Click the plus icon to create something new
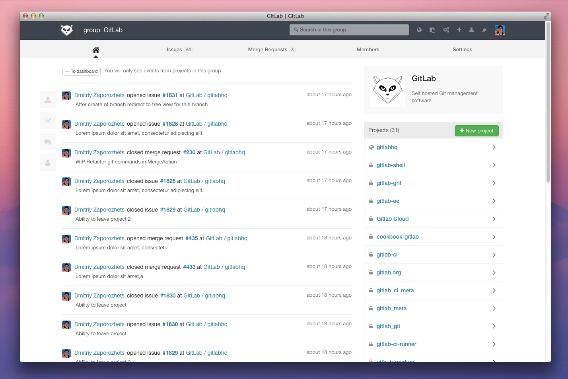Viewport: 568px width, 379px height. 459,30
